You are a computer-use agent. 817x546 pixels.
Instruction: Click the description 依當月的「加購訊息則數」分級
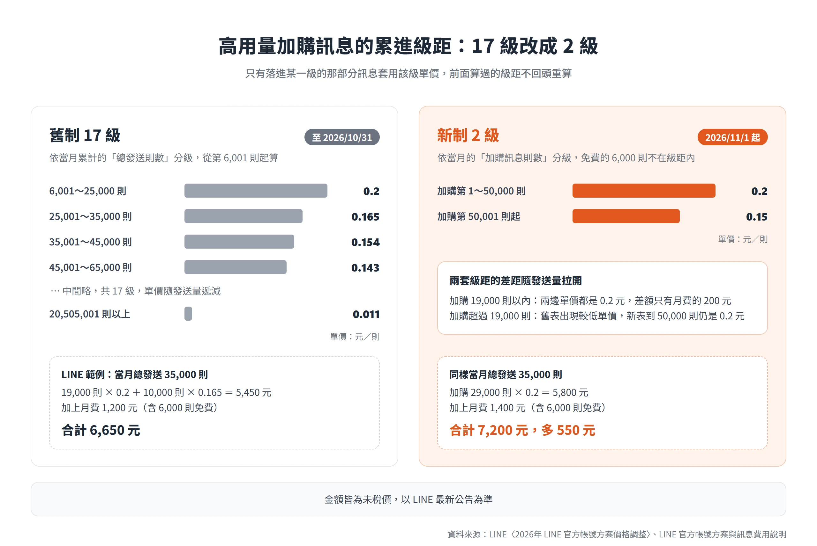coord(566,158)
